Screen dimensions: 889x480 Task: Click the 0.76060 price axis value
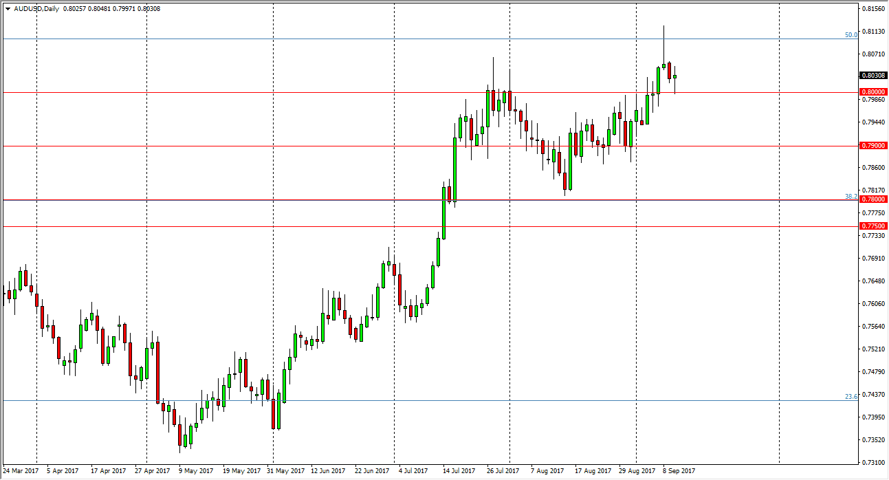pyautogui.click(x=873, y=303)
